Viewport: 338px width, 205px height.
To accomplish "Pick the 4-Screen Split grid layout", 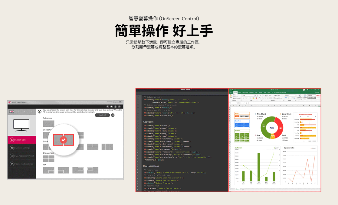I will (48, 158).
